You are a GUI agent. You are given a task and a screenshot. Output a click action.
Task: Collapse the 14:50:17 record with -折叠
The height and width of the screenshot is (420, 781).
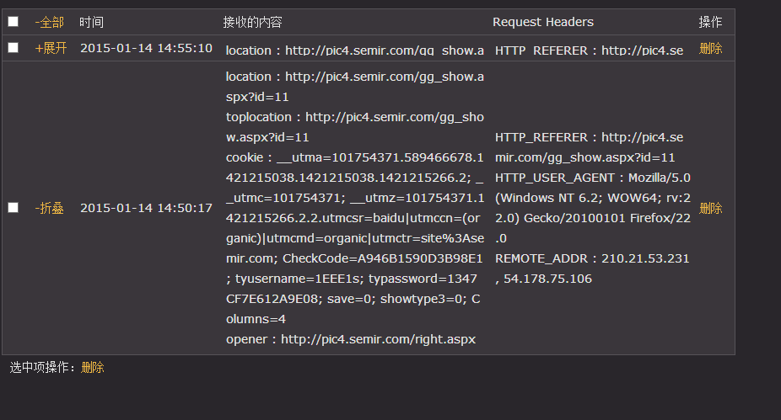click(49, 208)
